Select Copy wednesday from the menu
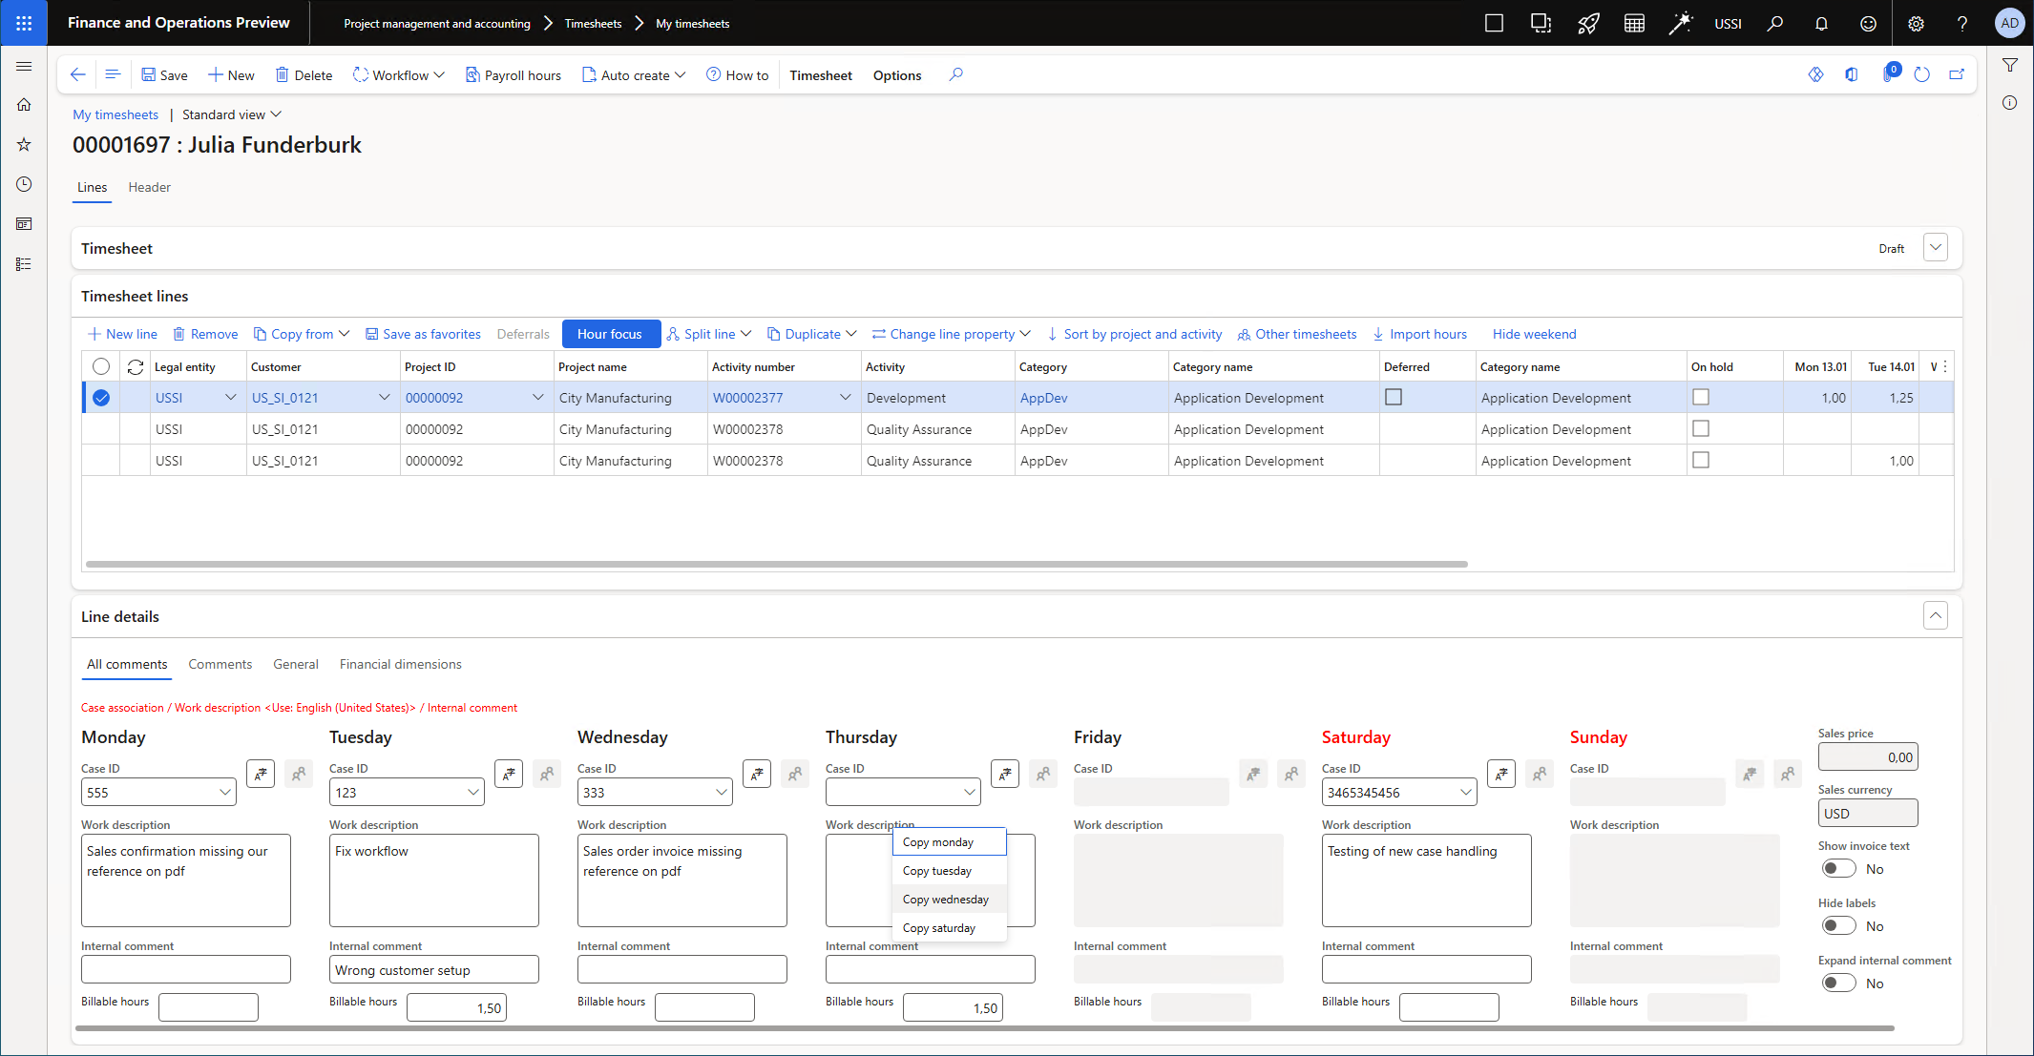 (946, 900)
